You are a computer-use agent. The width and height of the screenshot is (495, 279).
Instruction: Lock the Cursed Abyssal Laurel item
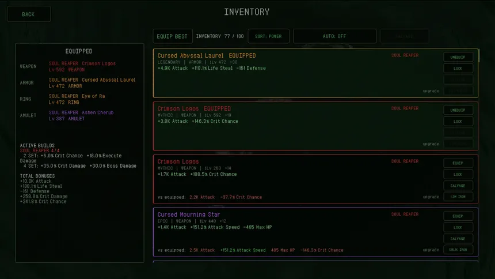pos(458,69)
